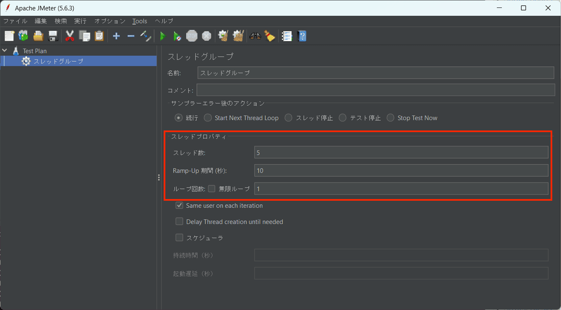Open the 編集 menu

coord(41,21)
